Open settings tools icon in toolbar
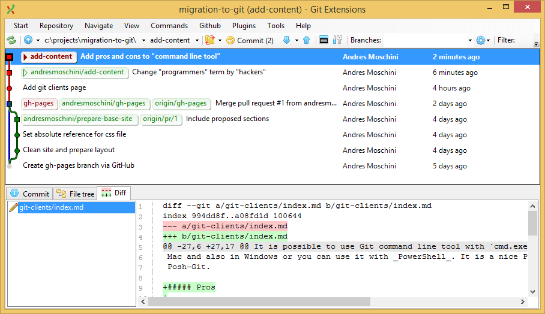The width and height of the screenshot is (545, 314). (x=337, y=40)
